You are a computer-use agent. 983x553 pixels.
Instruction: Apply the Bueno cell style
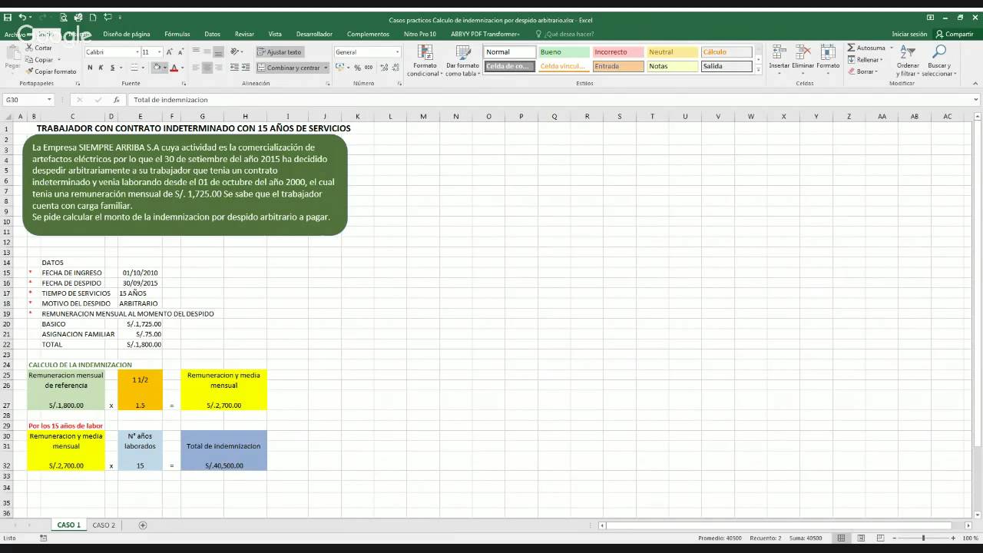pos(564,52)
